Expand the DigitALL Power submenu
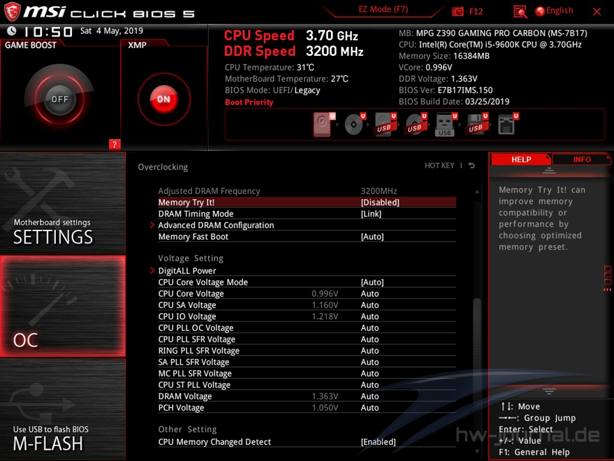Screen dimensions: 614x461 pyautogui.click(x=187, y=270)
